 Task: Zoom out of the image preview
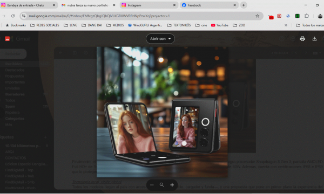pyautogui.click(x=152, y=185)
